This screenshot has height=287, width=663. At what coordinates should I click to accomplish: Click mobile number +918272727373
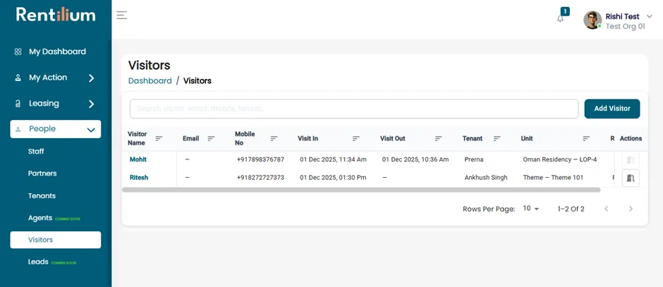point(260,178)
